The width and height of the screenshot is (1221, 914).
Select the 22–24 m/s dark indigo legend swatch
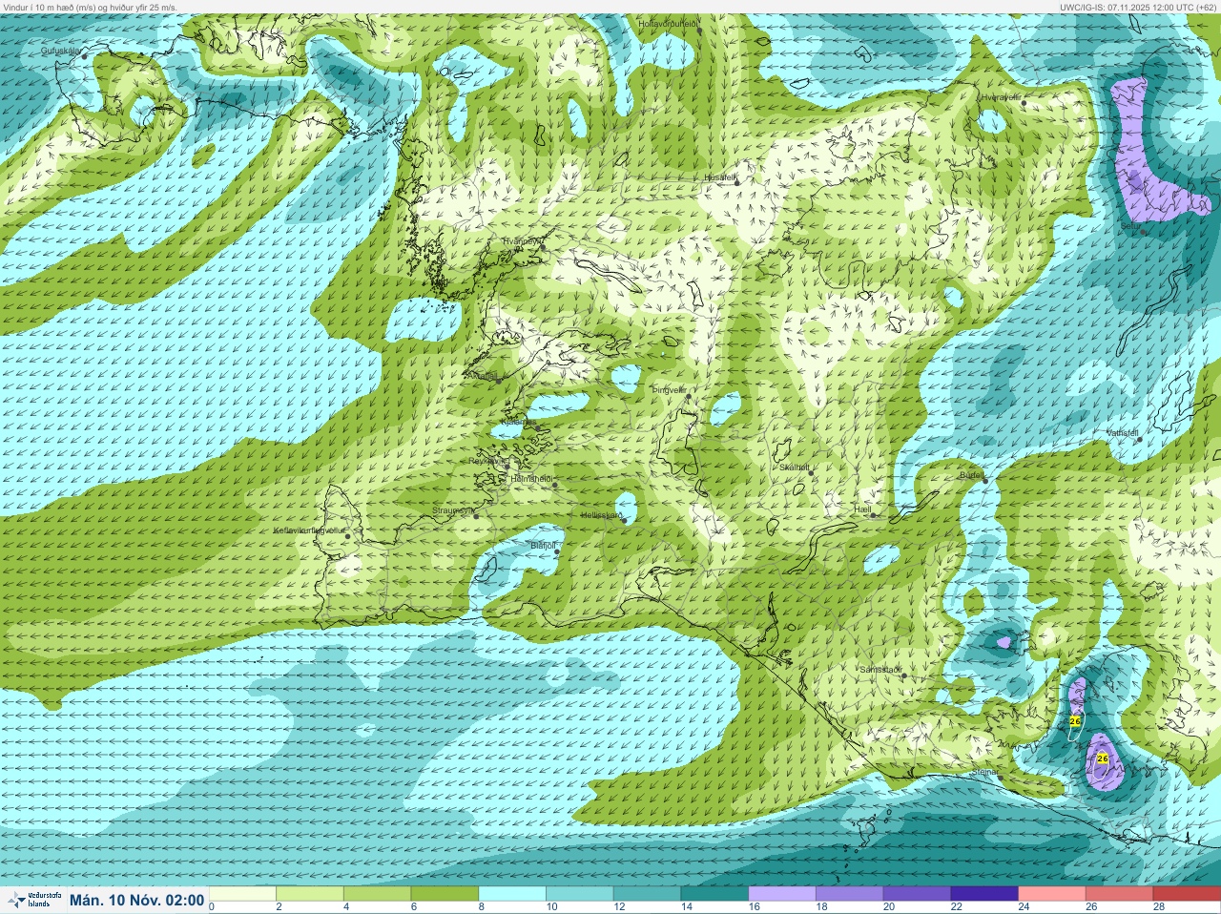tap(984, 894)
